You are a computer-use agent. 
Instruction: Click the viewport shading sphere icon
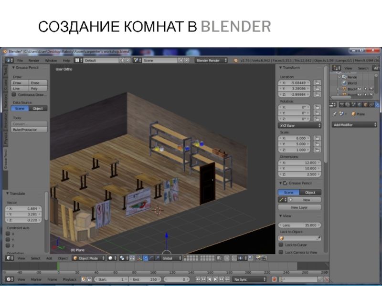[112, 258]
